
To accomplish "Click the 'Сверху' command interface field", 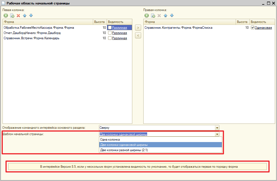I will coord(157,128).
